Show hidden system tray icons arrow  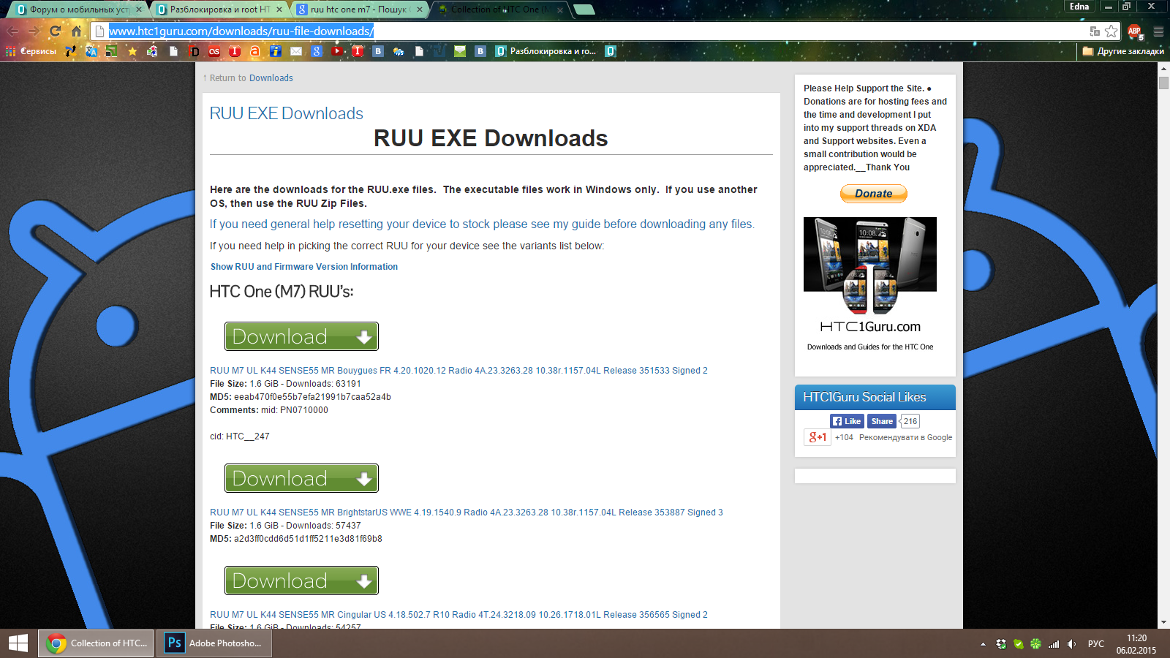tap(983, 644)
